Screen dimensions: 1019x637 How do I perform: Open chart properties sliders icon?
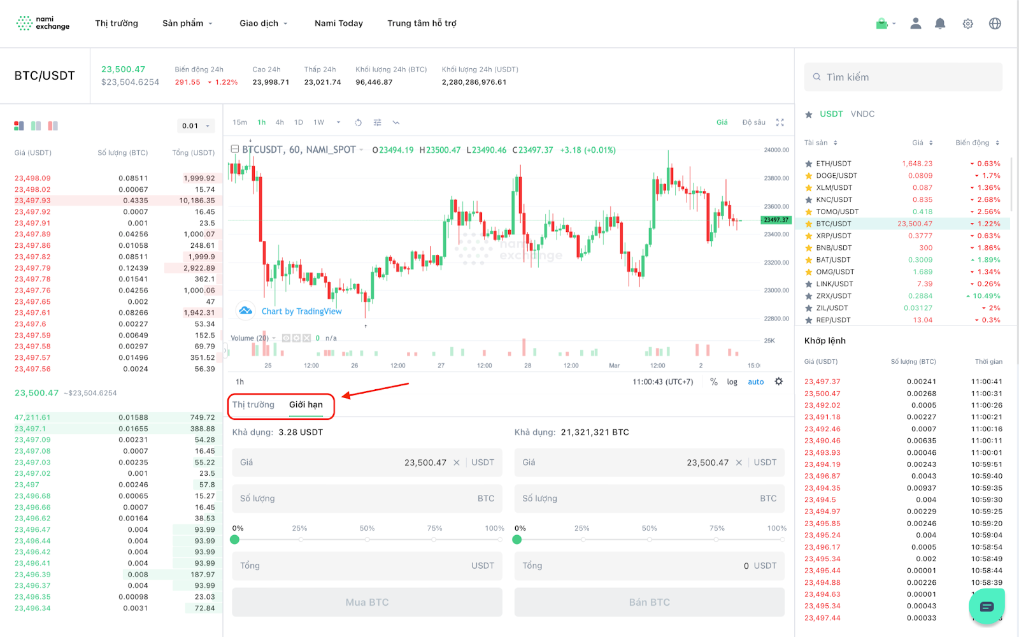coord(377,122)
